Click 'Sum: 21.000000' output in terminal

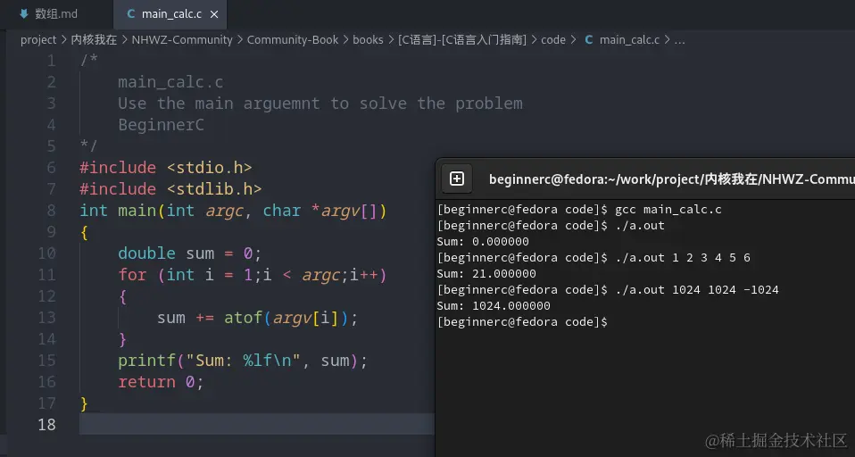[486, 274]
